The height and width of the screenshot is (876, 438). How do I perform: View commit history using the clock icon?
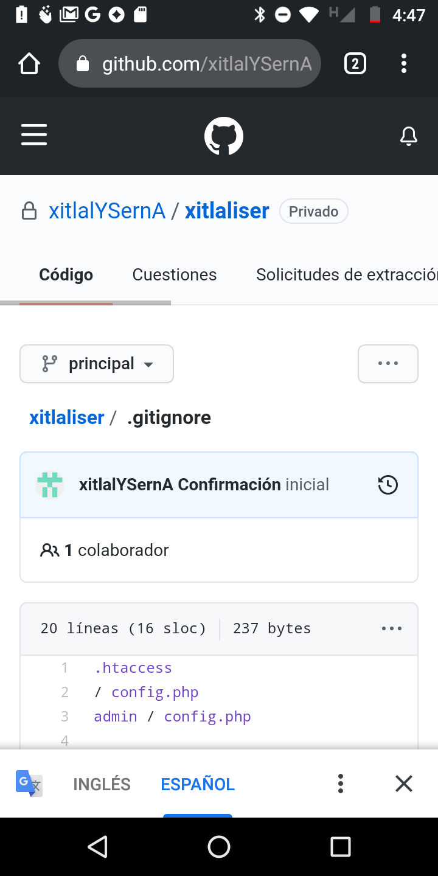point(388,485)
